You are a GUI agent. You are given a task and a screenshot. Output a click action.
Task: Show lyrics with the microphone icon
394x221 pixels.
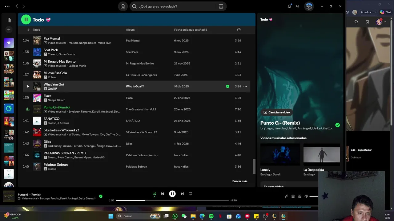[x=286, y=196]
